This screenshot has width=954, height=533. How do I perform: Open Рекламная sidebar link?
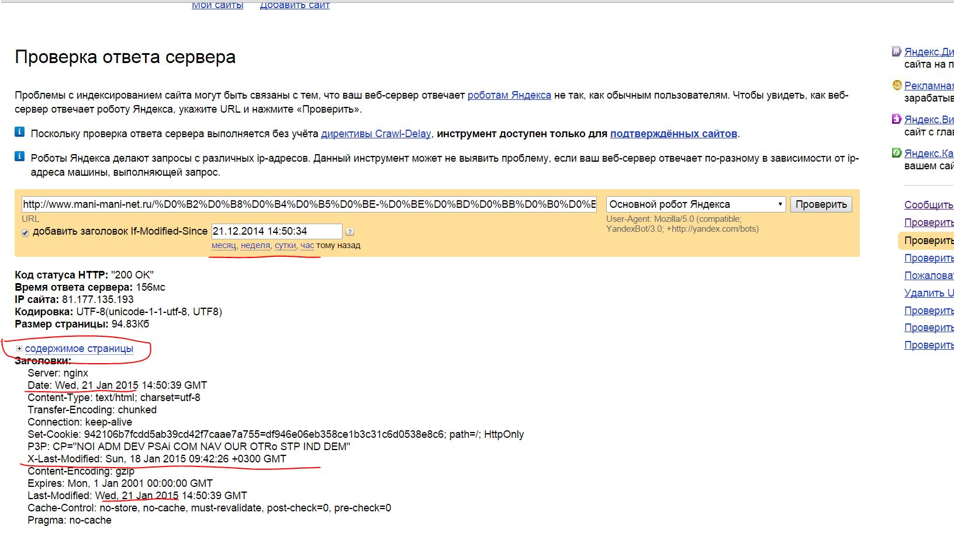pos(929,86)
